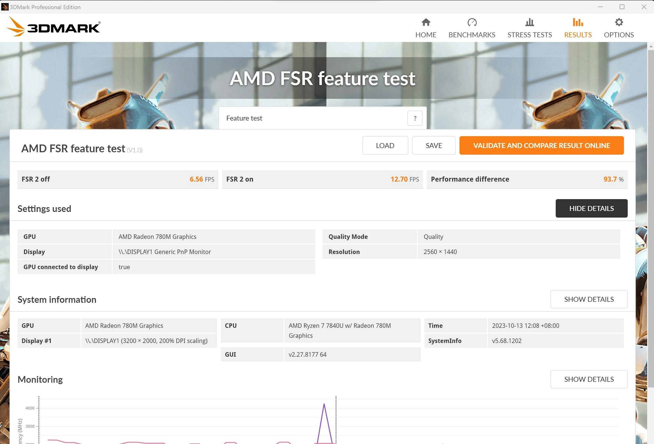Image resolution: width=654 pixels, height=444 pixels.
Task: Click the orange Results bars icon
Action: [578, 22]
